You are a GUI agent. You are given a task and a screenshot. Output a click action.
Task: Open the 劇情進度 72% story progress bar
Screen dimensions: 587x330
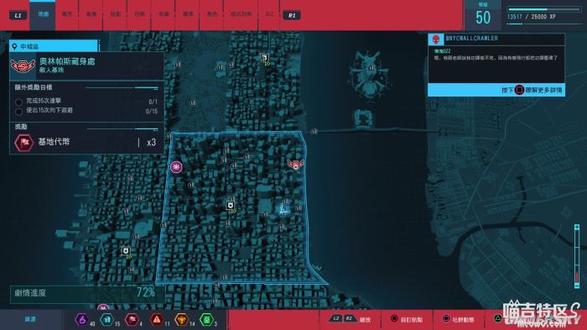click(87, 293)
